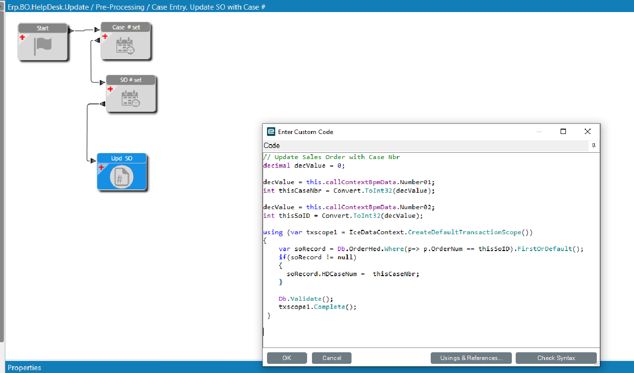Click the red plus on Upd SO node

pos(101,168)
